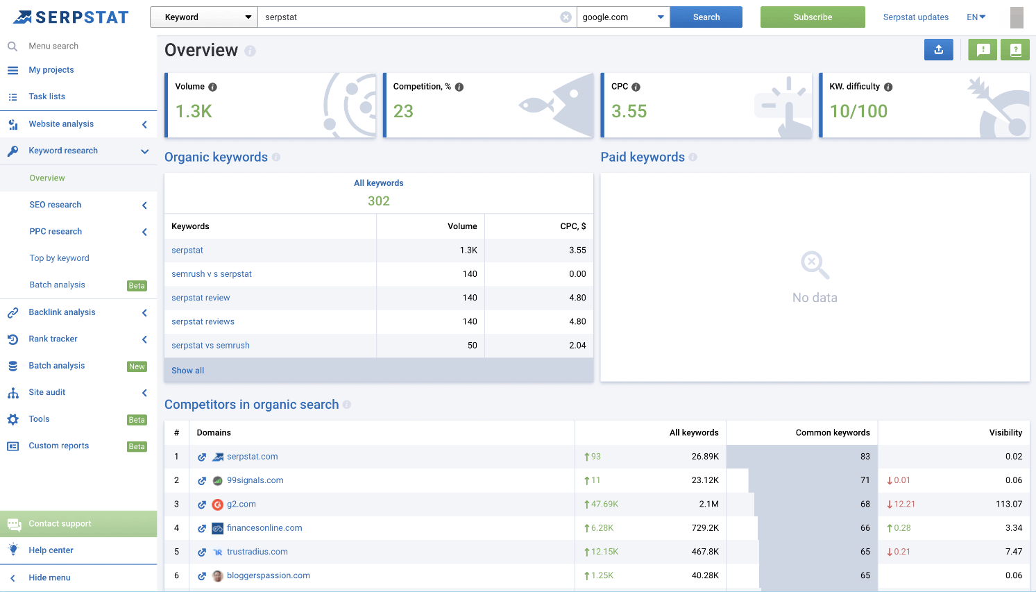Screen dimensions: 1036x592
Task: Open the 'serpstat reviews' keyword link
Action: tap(203, 322)
